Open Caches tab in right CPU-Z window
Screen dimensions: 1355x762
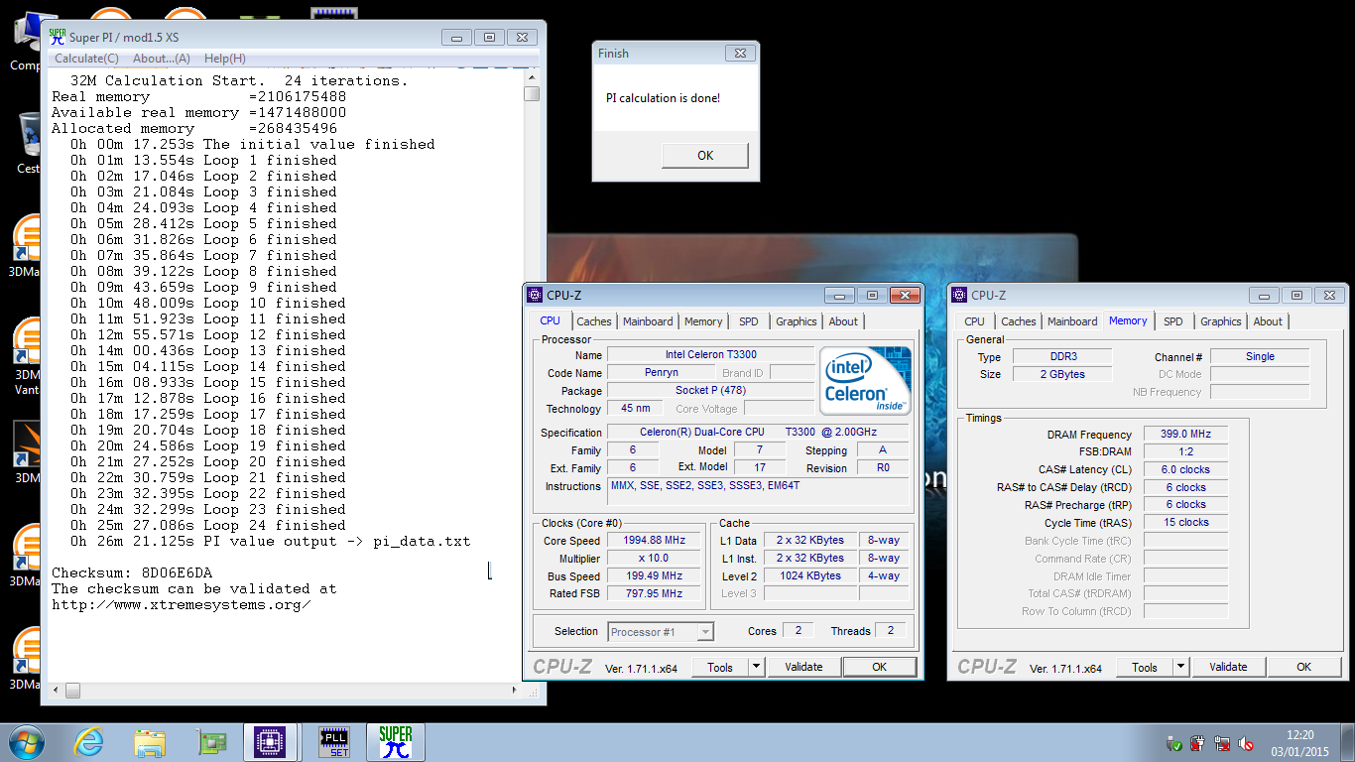point(1018,321)
